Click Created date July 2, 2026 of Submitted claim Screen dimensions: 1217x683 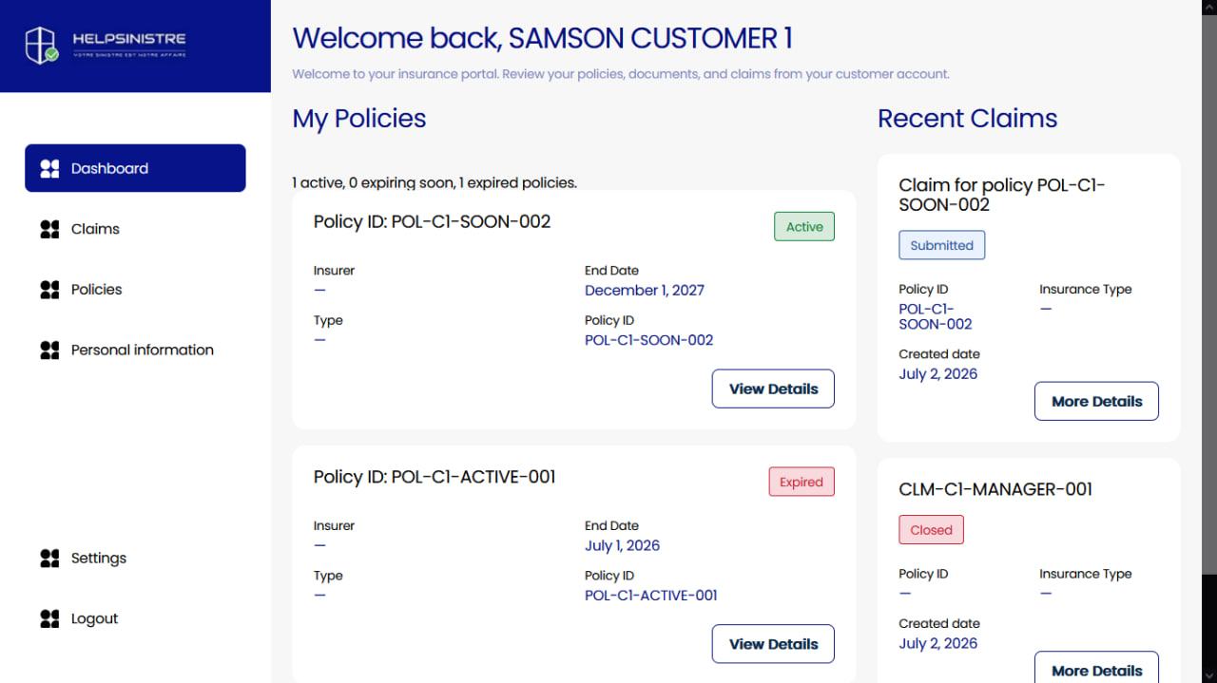pyautogui.click(x=938, y=374)
